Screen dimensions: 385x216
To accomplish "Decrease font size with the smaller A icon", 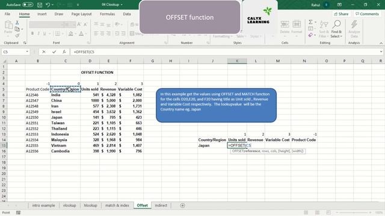I will 85,24.
